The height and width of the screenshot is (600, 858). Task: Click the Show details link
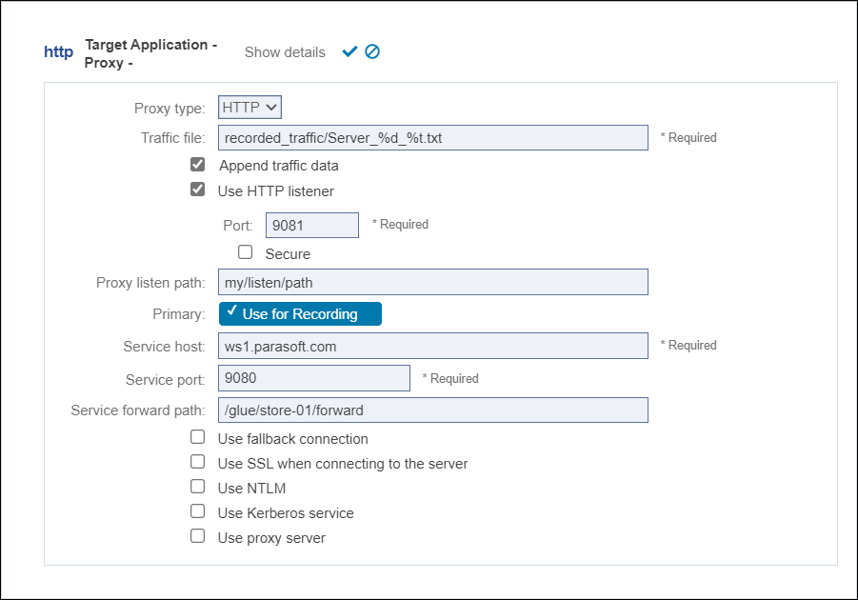pyautogui.click(x=285, y=52)
